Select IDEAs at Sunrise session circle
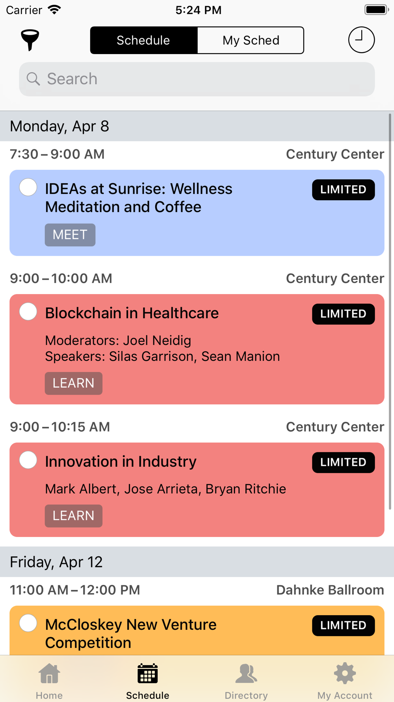 click(28, 187)
